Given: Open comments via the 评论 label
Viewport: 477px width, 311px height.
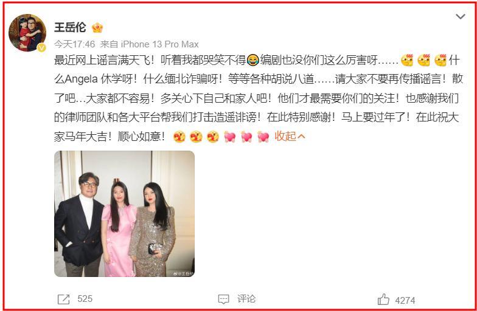Looking at the screenshot, I should [246, 299].
